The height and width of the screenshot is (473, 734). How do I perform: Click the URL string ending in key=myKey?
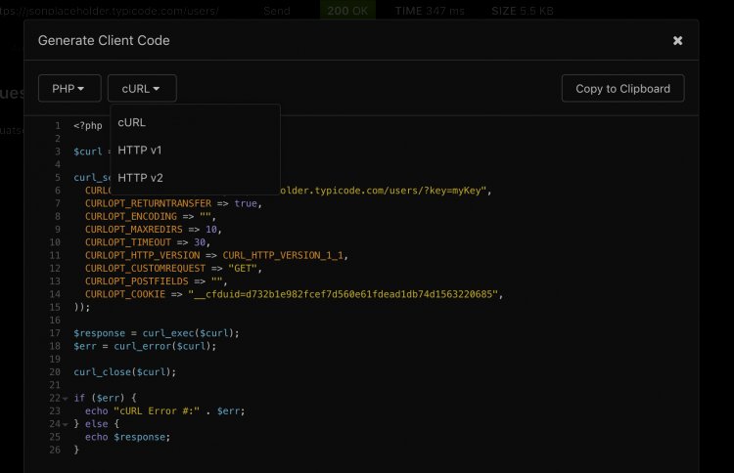pos(384,191)
